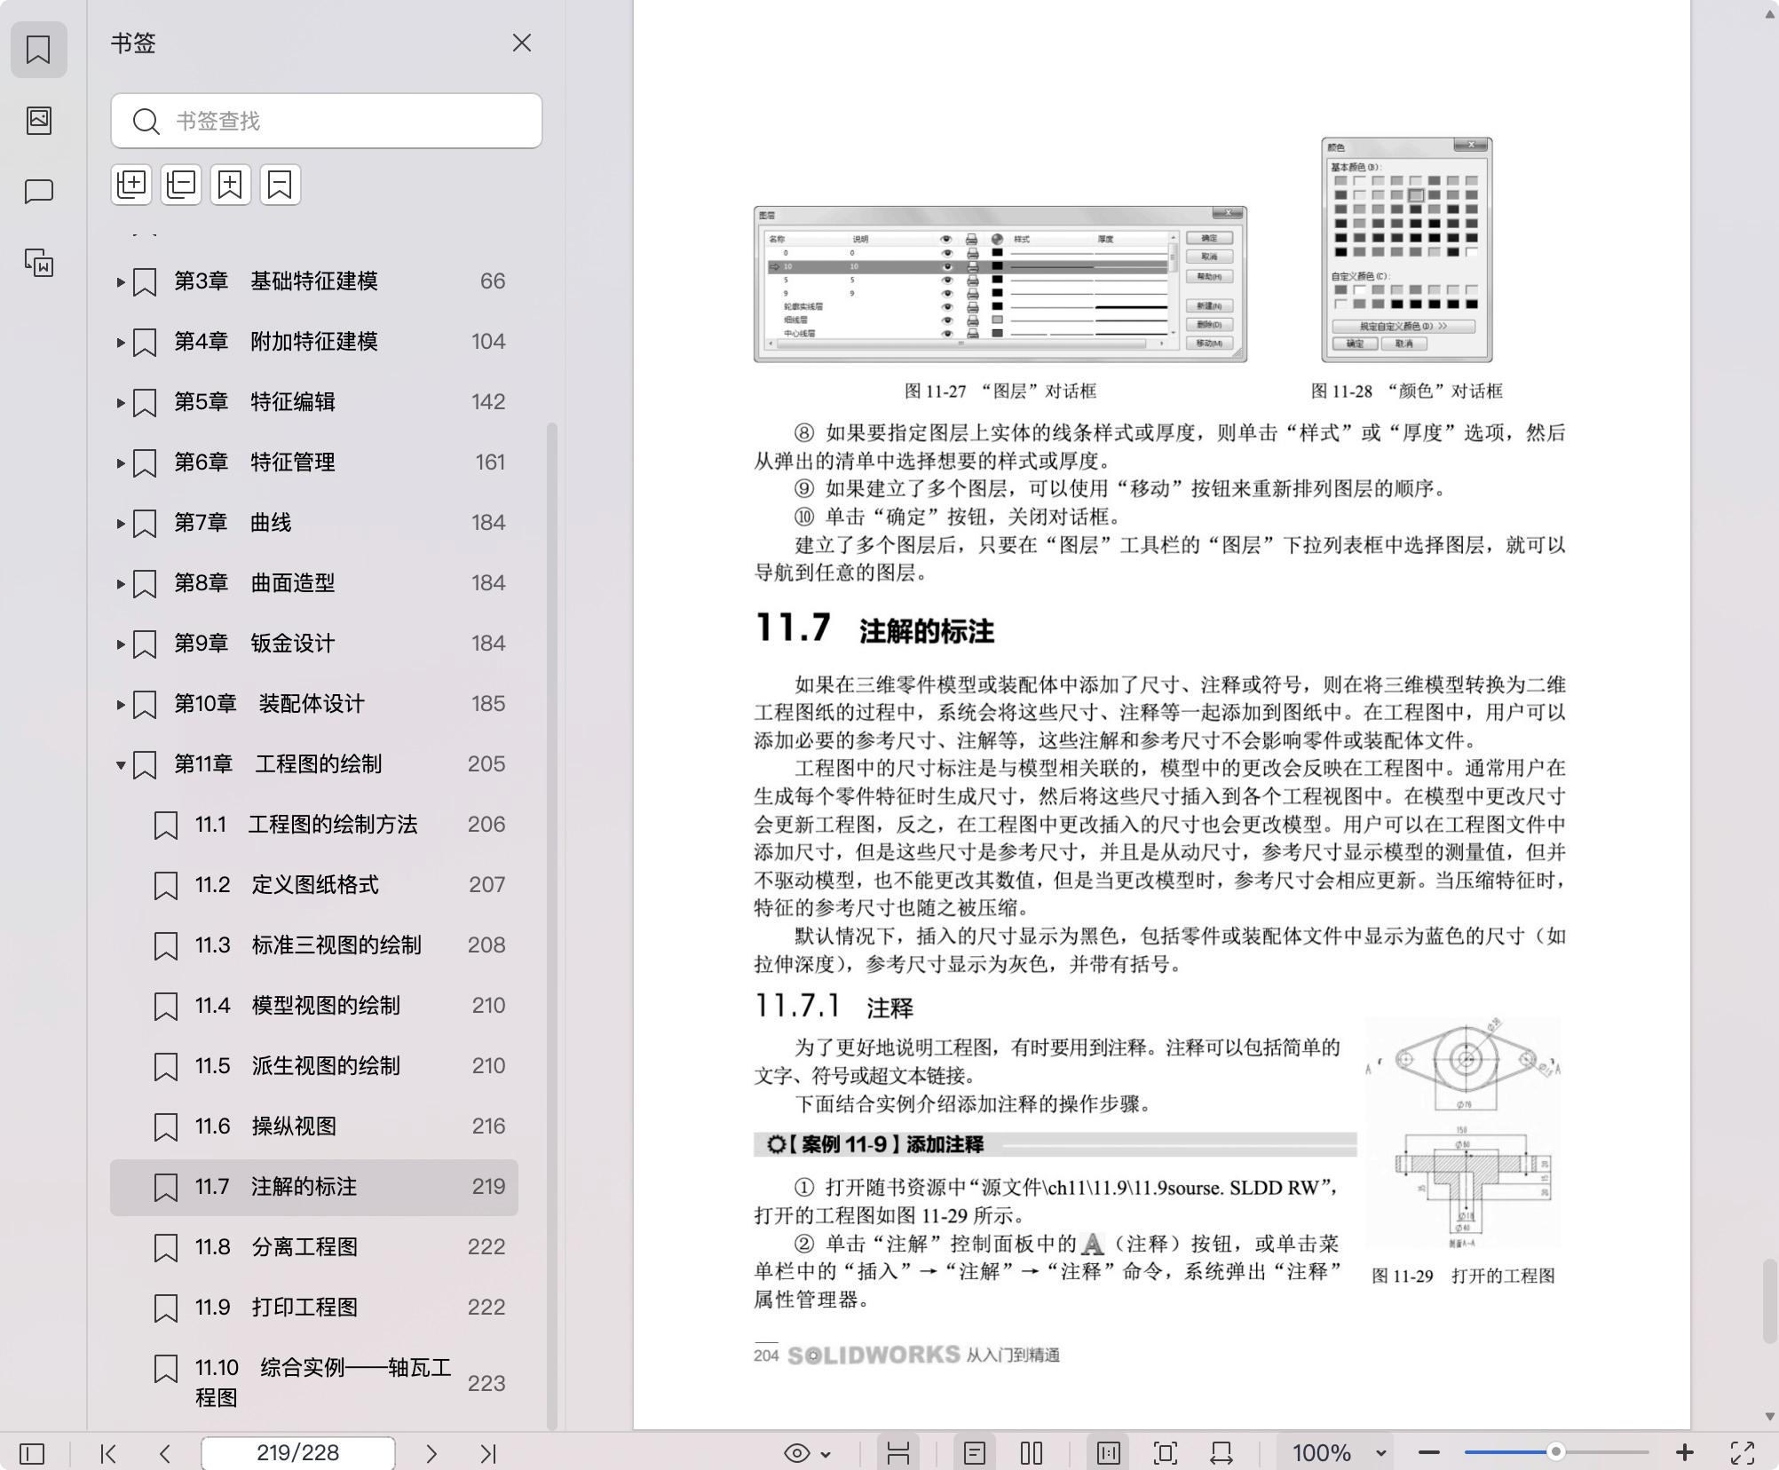Go to the previous page
Screen dimensions: 1779x1470
pos(165,1453)
